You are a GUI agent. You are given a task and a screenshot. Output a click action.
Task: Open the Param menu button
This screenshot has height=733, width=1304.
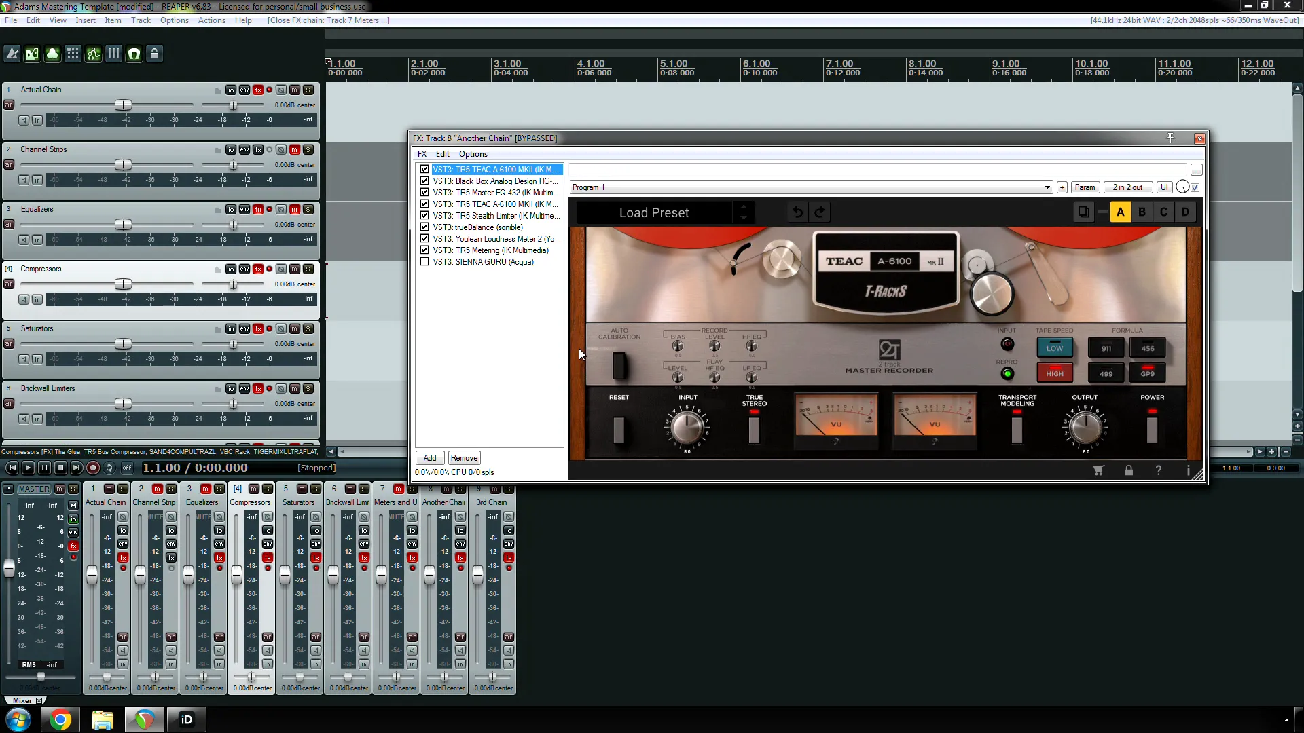[x=1085, y=187]
